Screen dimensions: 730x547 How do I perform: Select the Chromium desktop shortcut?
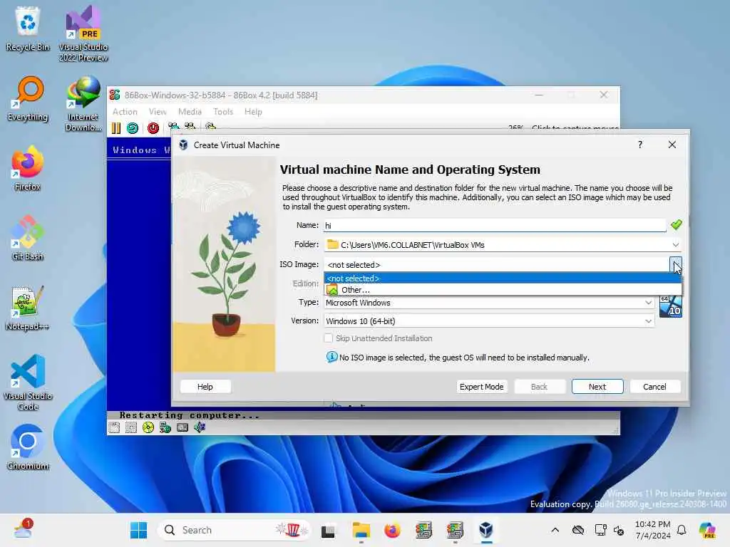(28, 447)
